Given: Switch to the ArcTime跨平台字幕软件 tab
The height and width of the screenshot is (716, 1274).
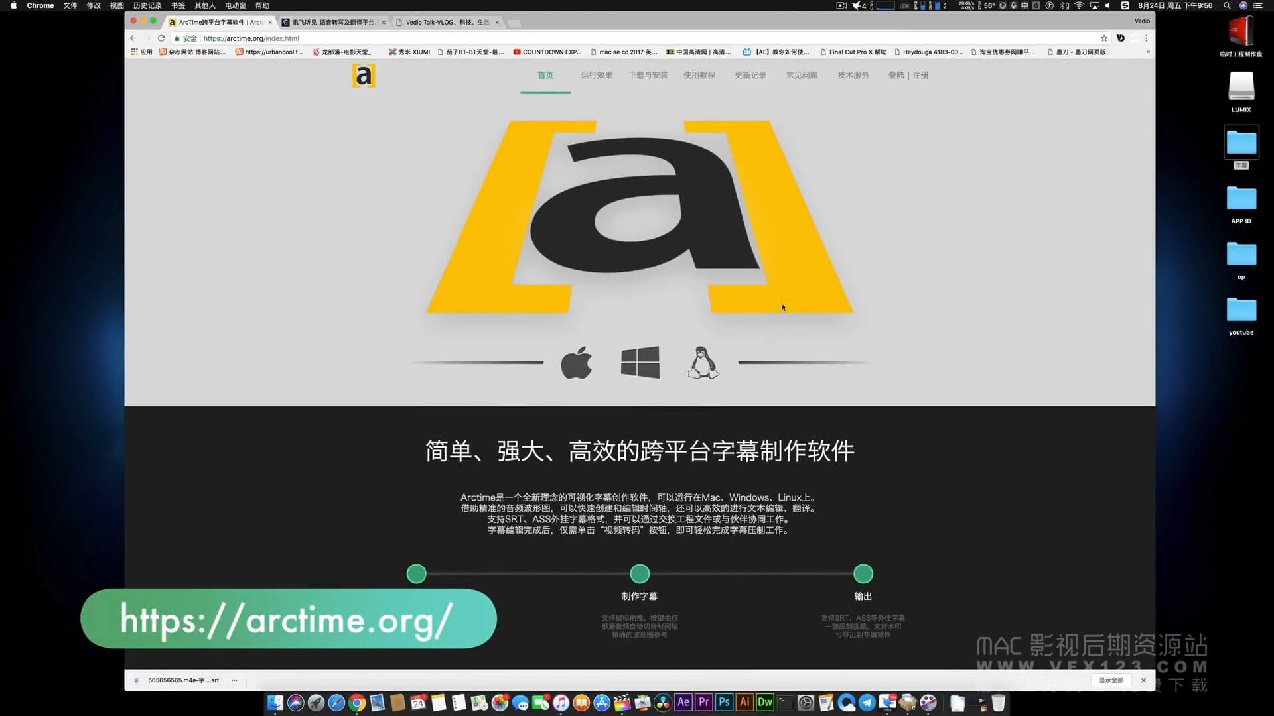Looking at the screenshot, I should pyautogui.click(x=220, y=22).
